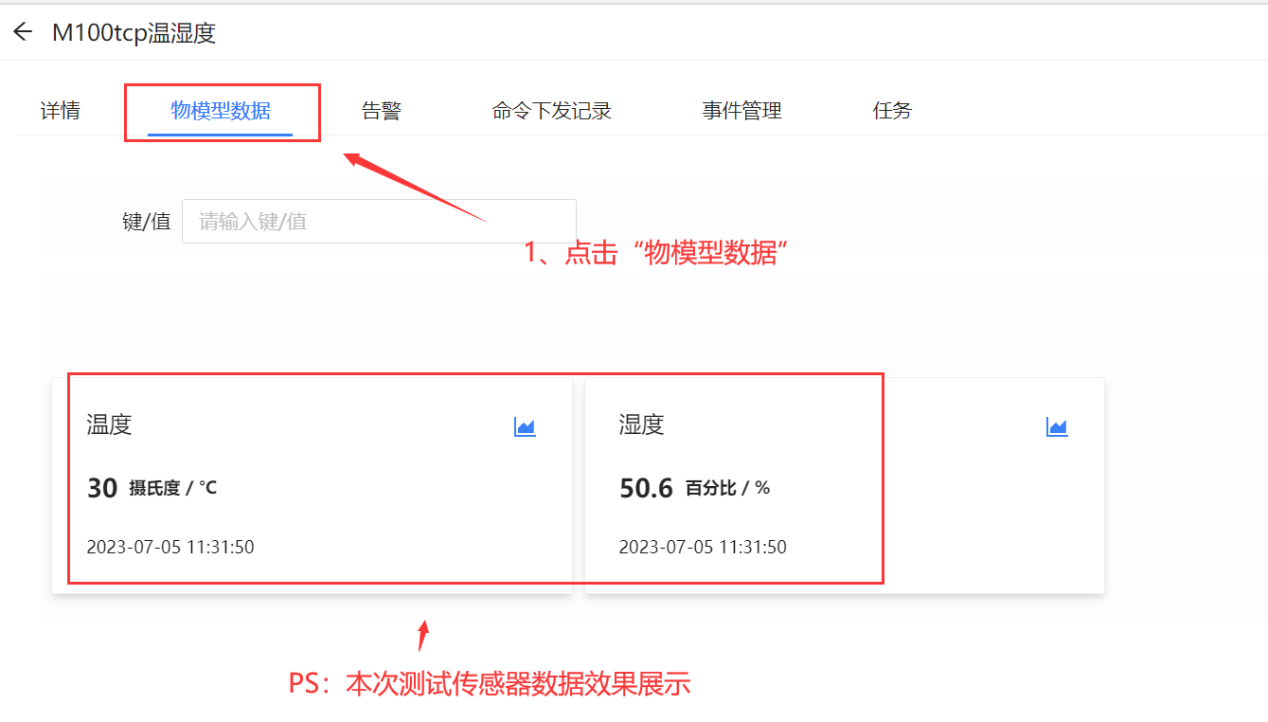Switch to the 详情 tab
1268x722 pixels.
[x=61, y=111]
